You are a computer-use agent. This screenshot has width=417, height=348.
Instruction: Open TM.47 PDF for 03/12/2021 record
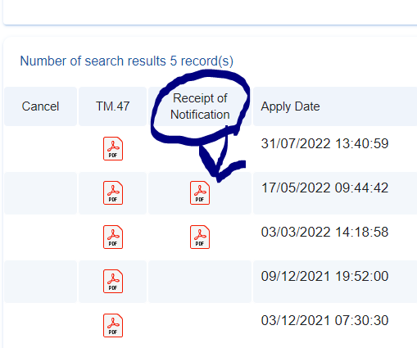click(113, 325)
